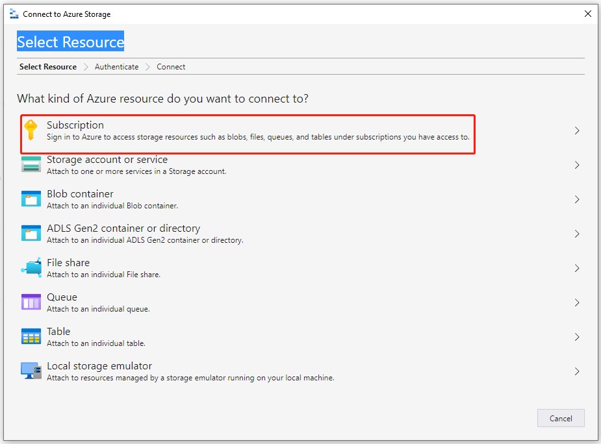This screenshot has width=601, height=444.
Task: Cancel the Connect to Azure Storage dialog
Action: click(561, 418)
